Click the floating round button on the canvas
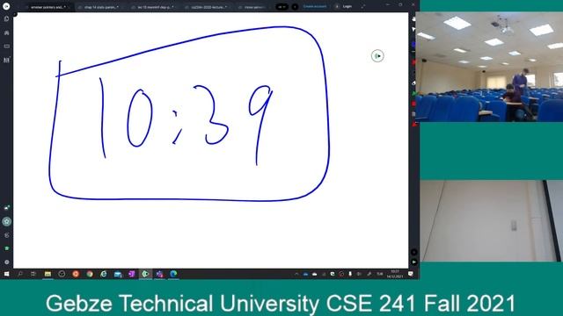563x316 pixels. pyautogui.click(x=377, y=56)
